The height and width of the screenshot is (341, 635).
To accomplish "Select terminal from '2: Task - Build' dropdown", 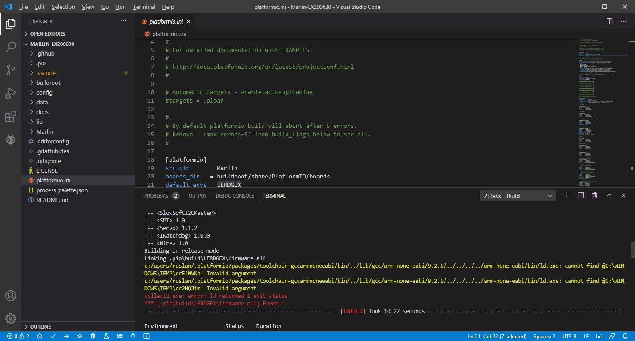I will pos(518,196).
